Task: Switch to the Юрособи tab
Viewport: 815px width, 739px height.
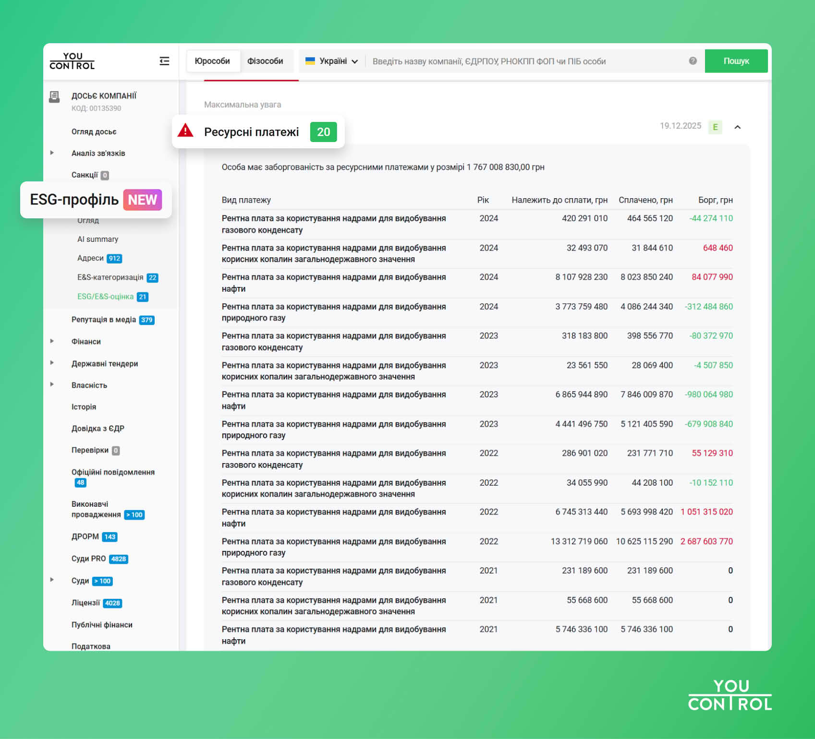Action: [213, 60]
